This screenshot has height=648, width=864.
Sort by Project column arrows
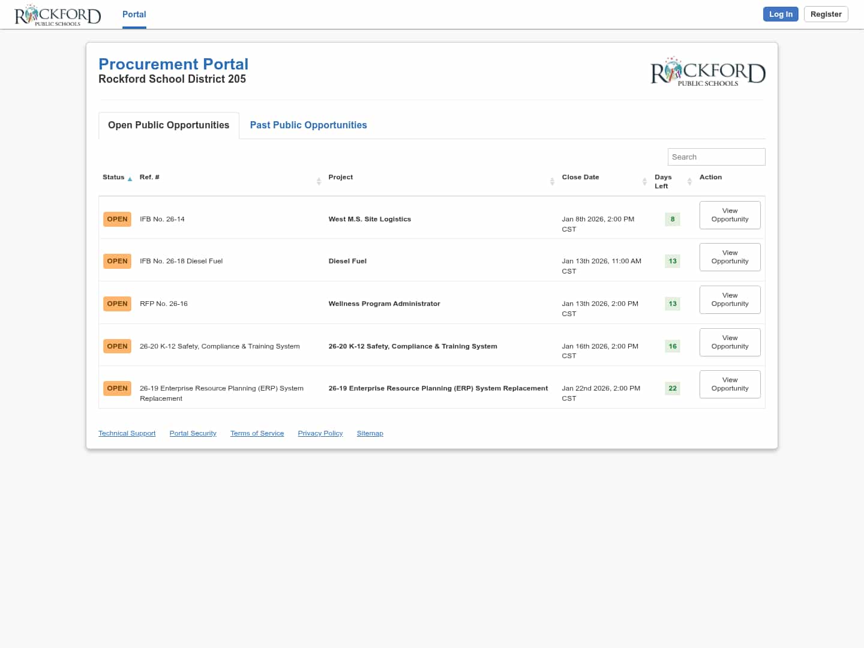(552, 181)
